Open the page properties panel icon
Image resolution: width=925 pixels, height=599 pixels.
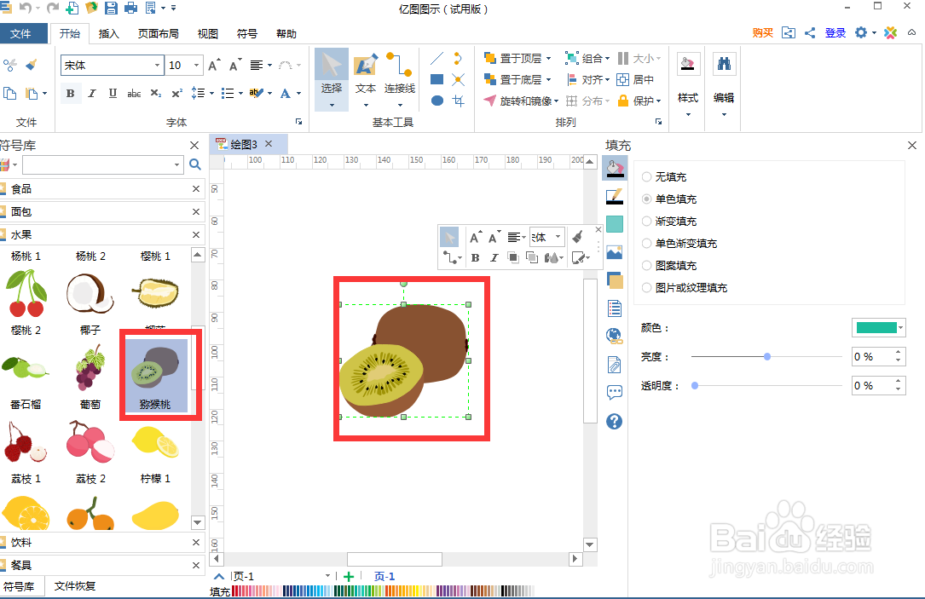point(614,308)
